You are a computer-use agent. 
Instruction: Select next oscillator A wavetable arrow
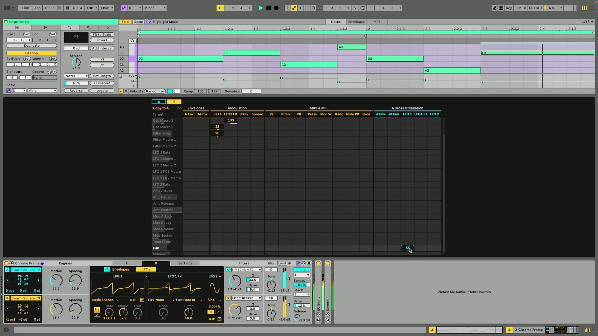pos(38,280)
